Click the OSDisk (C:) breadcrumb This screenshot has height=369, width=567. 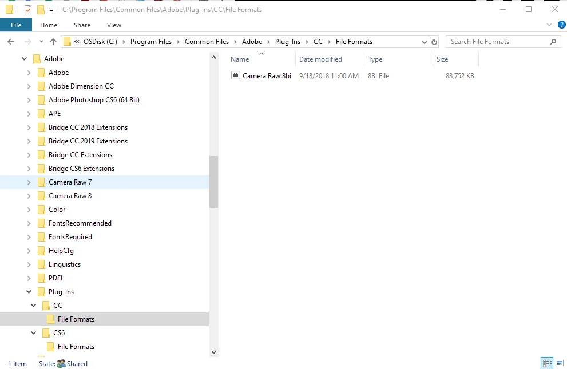pos(100,42)
